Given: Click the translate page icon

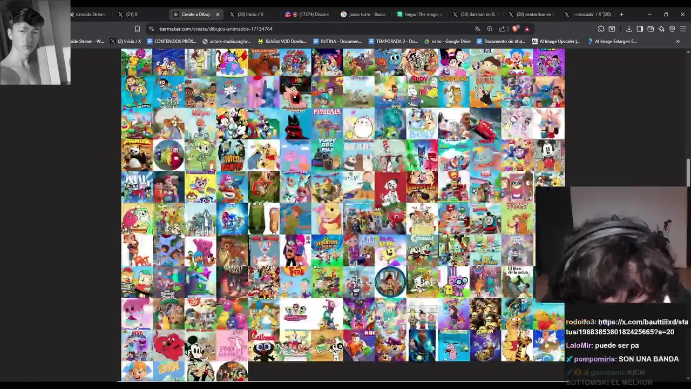Looking at the screenshot, I should [477, 29].
